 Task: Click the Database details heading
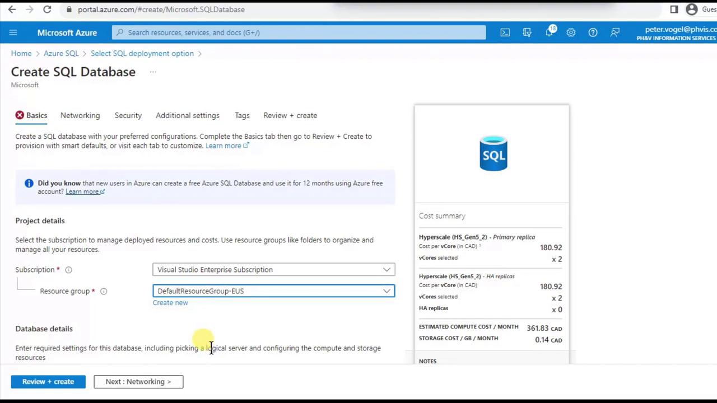(44, 329)
